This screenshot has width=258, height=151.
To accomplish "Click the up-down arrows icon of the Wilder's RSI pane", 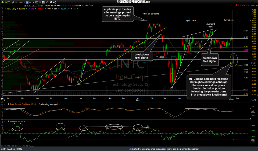I will 8,121.
